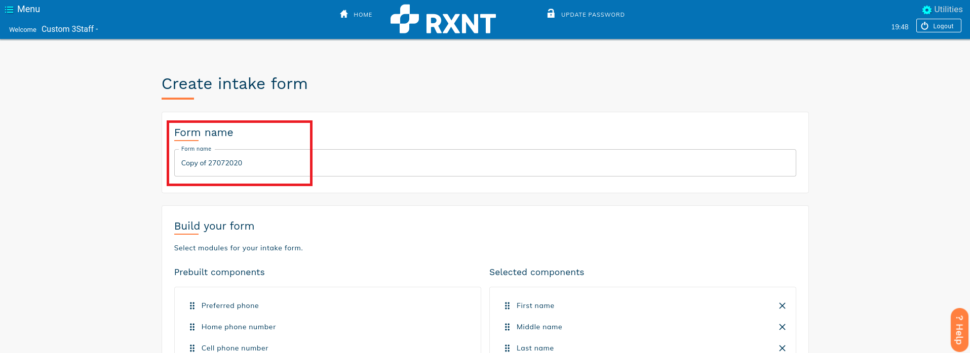Click the Create intake form heading
The width and height of the screenshot is (970, 353).
(235, 83)
